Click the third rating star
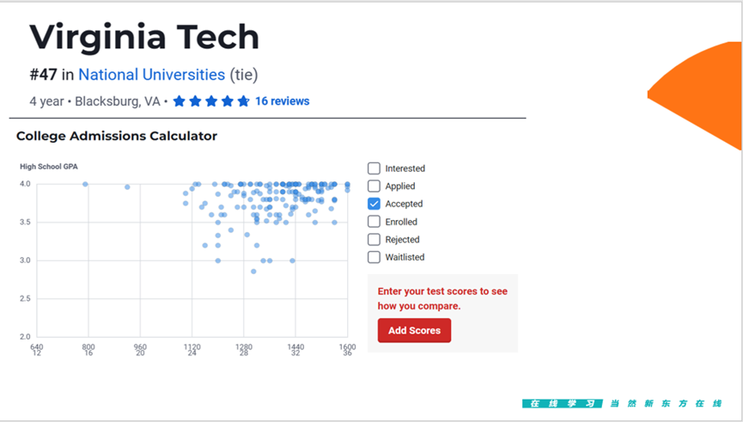The image size is (743, 422). (211, 101)
